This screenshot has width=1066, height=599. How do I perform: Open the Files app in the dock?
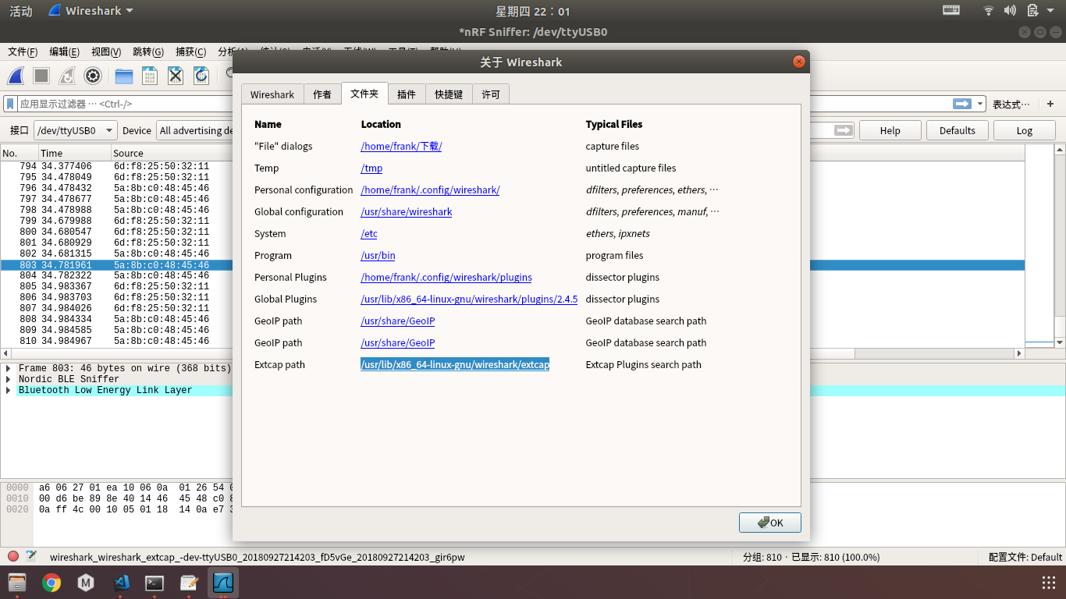point(17,583)
